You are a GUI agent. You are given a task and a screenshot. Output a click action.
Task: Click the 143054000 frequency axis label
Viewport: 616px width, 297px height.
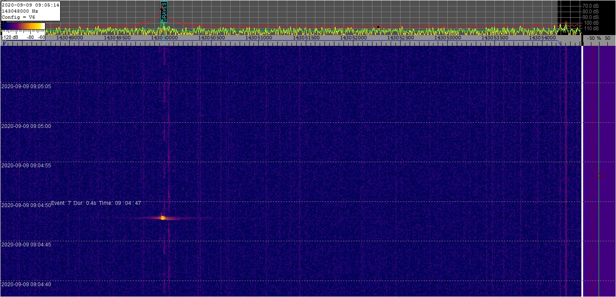(x=542, y=38)
